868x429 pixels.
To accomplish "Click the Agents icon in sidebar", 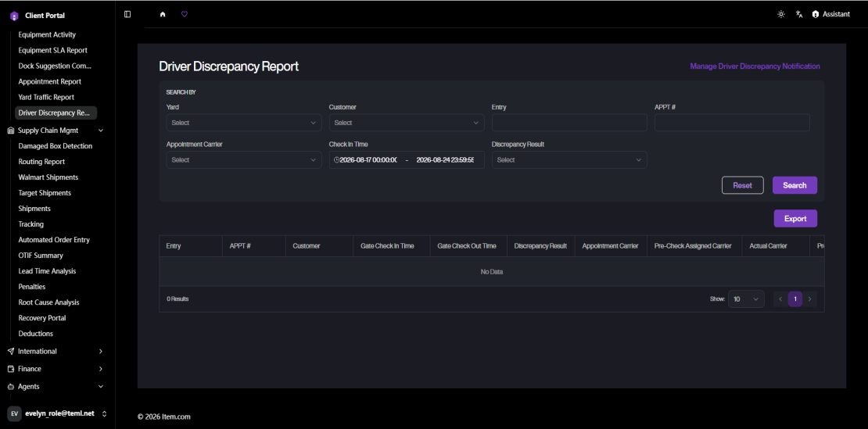I will click(x=11, y=387).
